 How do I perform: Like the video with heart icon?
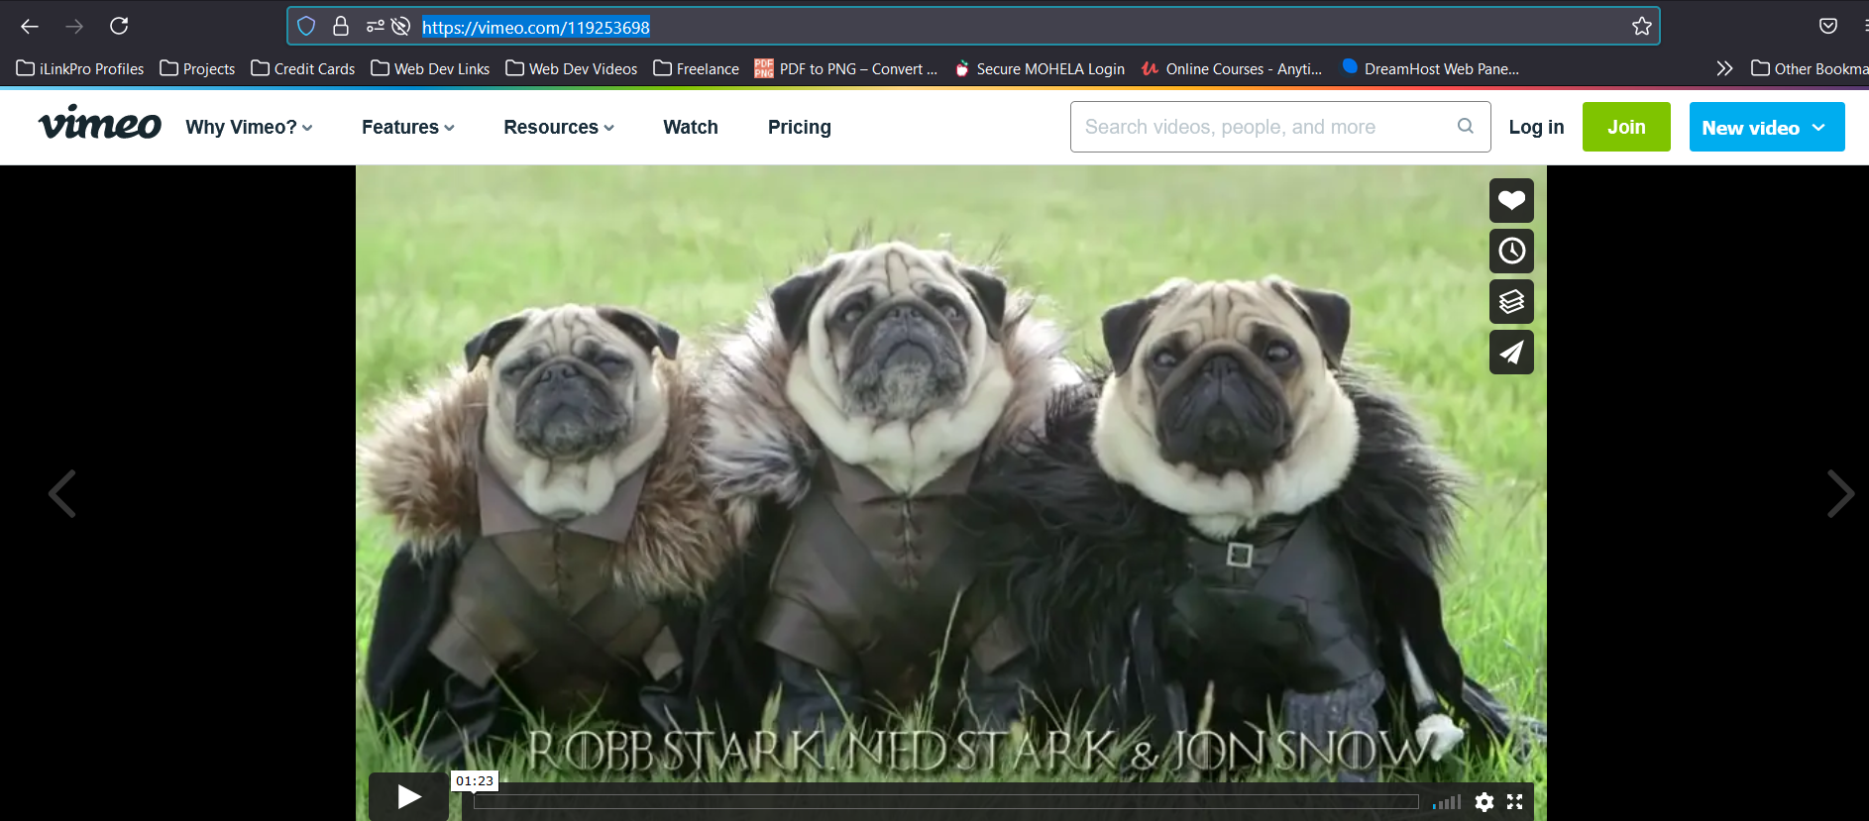pyautogui.click(x=1511, y=201)
